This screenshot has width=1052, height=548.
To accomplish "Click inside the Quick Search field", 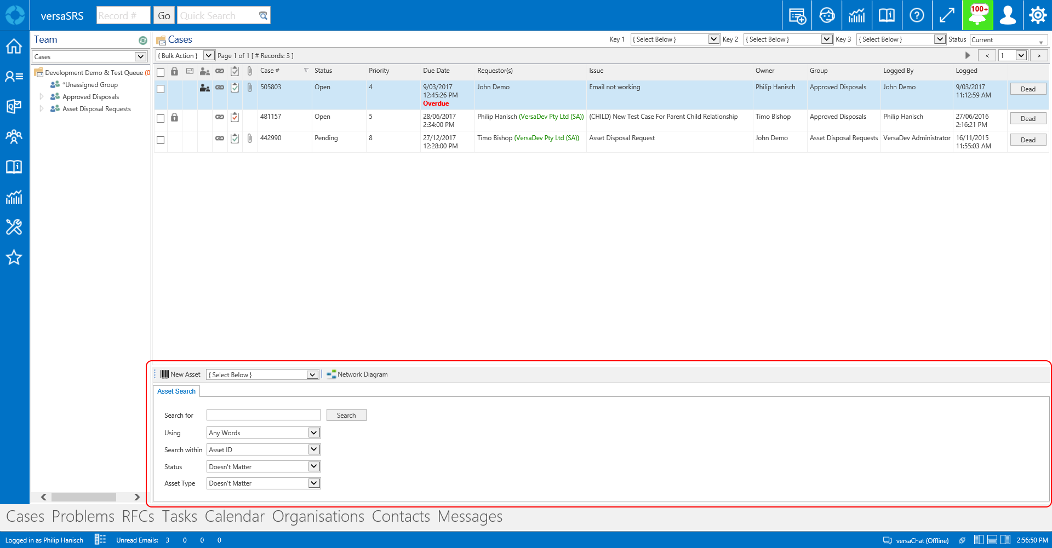I will point(219,15).
